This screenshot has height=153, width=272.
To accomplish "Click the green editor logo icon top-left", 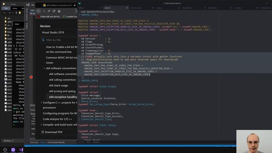I will point(79,3).
